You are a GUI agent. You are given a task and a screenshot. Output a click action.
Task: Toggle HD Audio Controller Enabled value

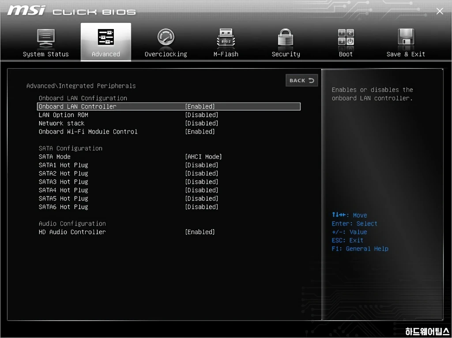[x=200, y=232]
